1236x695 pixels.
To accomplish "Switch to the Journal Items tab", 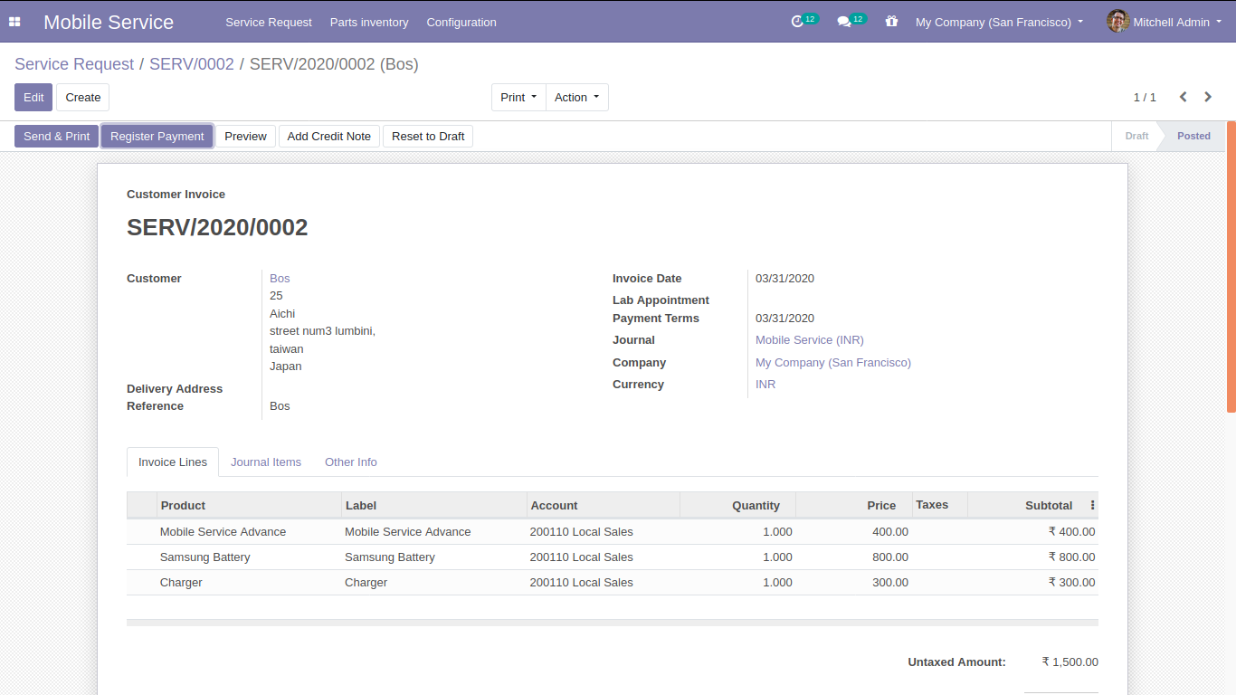I will [x=265, y=462].
